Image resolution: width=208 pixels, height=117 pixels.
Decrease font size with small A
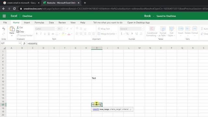(x=71, y=29)
